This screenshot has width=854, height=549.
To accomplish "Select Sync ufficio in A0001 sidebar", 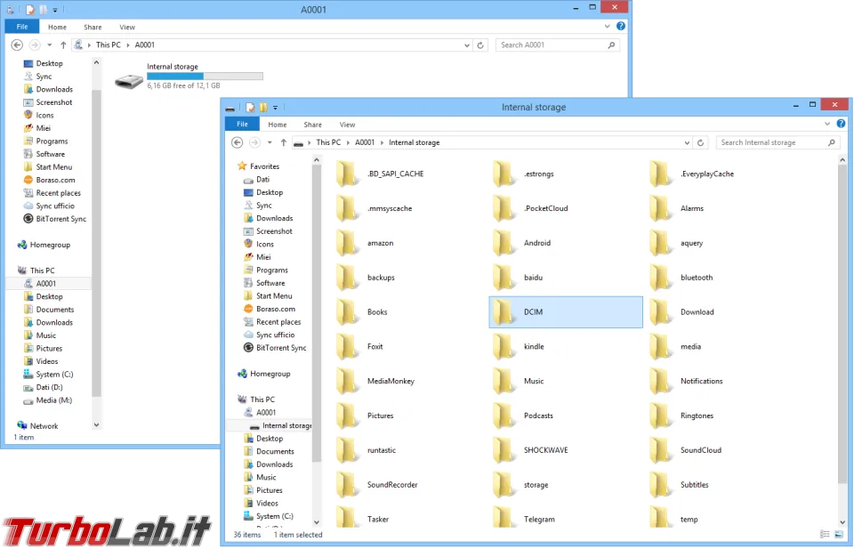I will [x=48, y=206].
